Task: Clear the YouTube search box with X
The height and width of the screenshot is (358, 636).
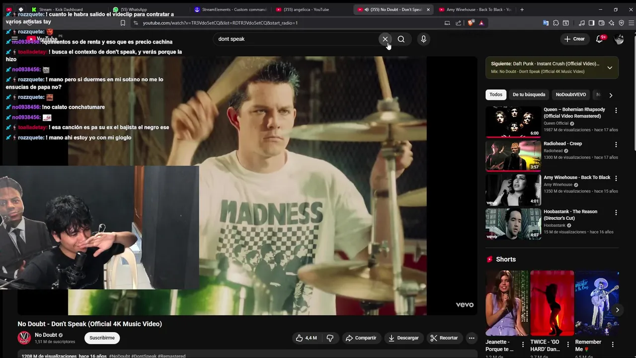Action: [x=385, y=39]
